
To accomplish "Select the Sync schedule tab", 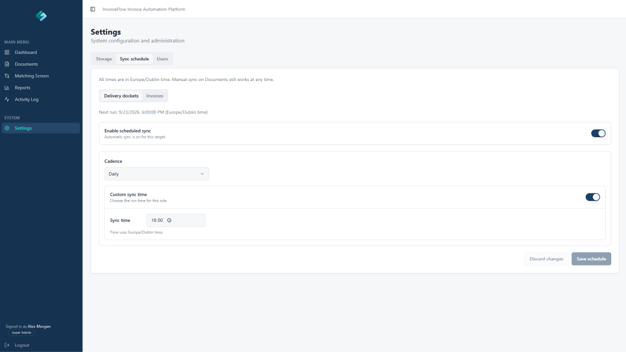I will 134,59.
